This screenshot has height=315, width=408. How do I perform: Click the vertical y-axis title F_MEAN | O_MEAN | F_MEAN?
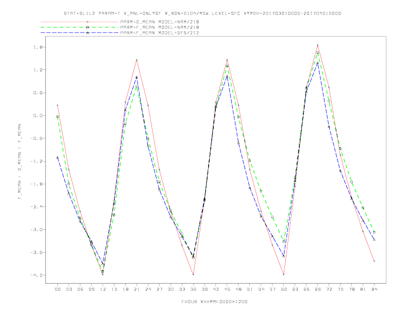coord(20,162)
